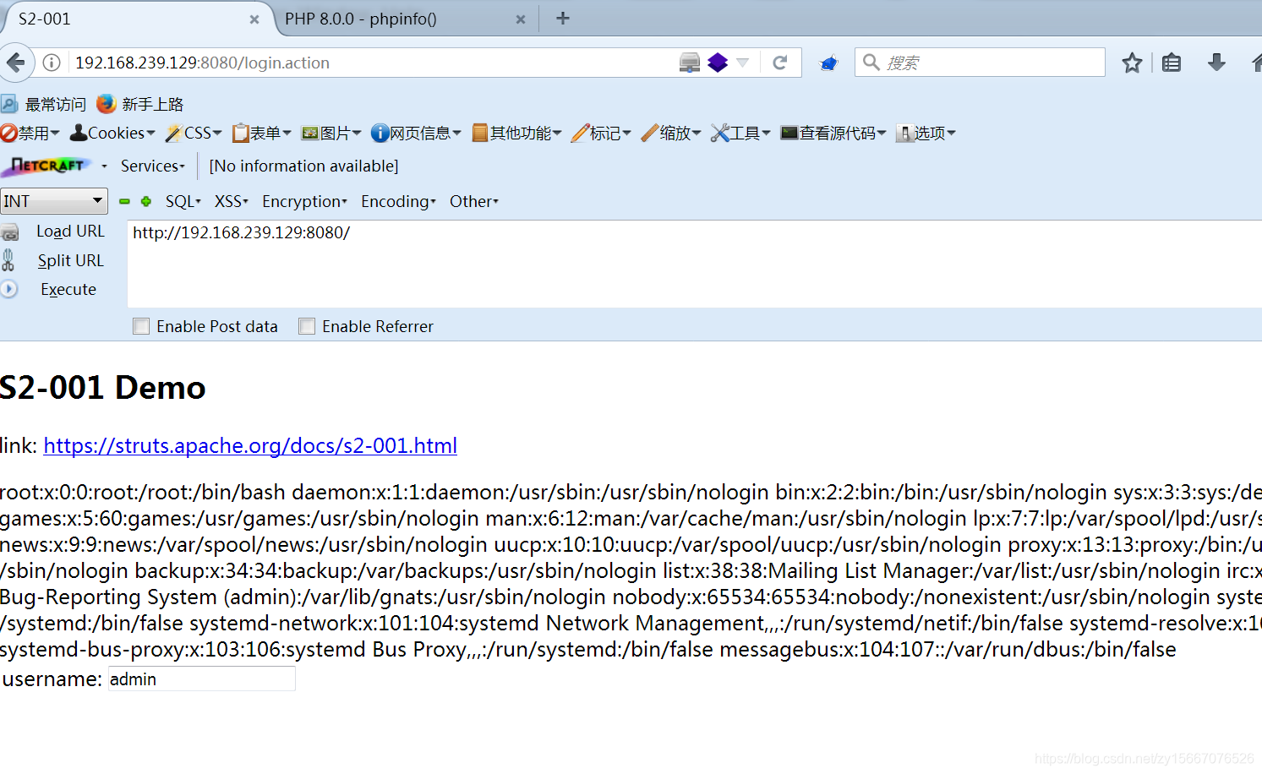Viewport: 1262px width, 774px height.
Task: Expand the Encoding menu
Action: point(399,201)
